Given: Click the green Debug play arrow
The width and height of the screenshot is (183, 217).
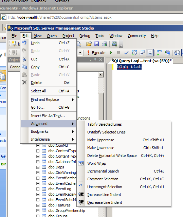Looking at the screenshot, I should click(111, 53).
